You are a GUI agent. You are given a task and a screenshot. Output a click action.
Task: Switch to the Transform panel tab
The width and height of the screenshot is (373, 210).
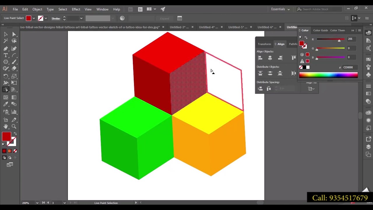click(264, 44)
